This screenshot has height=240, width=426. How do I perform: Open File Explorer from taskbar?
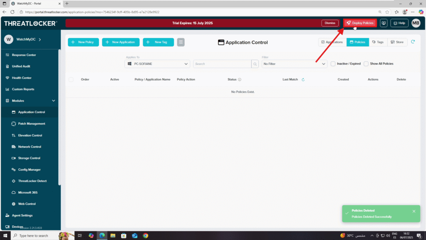(x=113, y=236)
